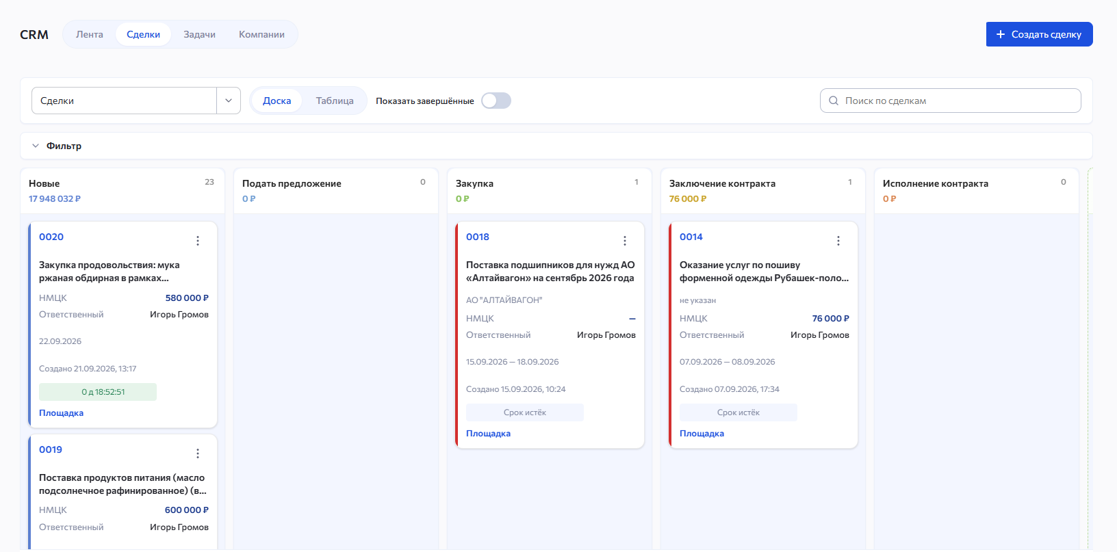
Task: Click the 580 000 ₽ price on deal 0020
Action: [187, 298]
